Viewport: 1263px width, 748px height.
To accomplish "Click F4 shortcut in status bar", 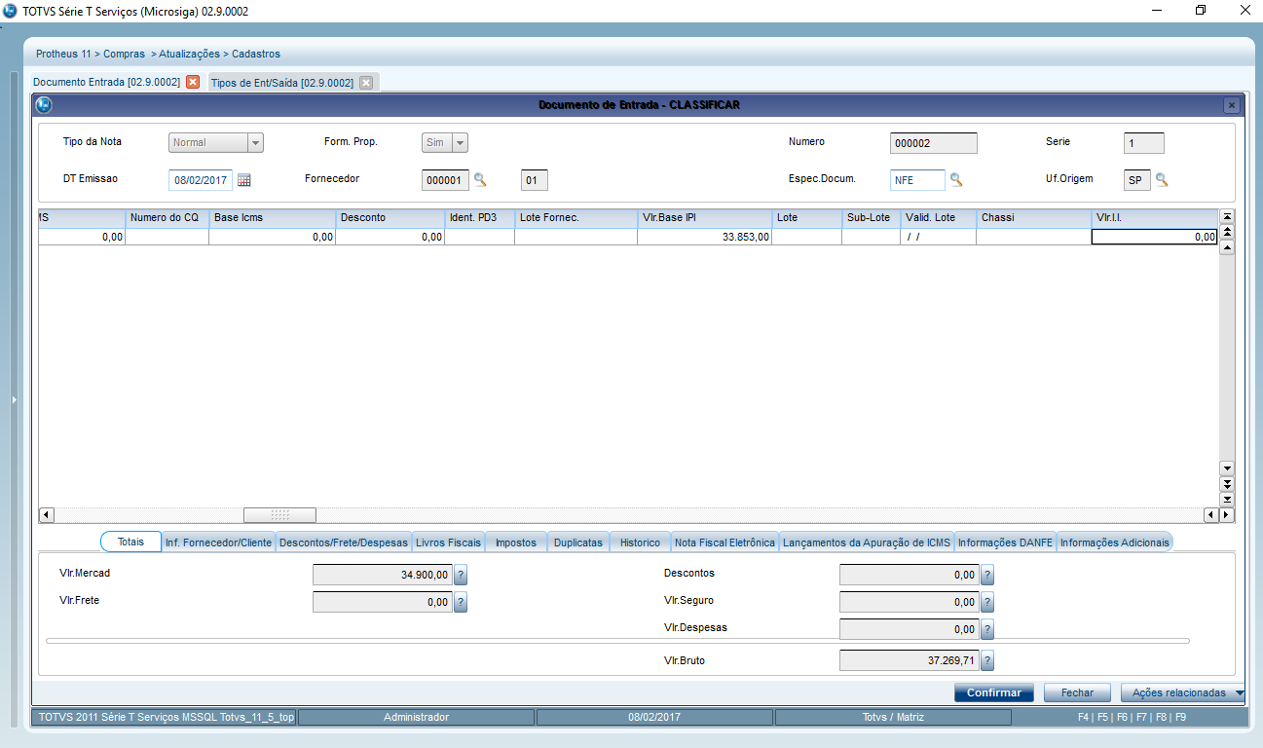I will click(x=1083, y=717).
